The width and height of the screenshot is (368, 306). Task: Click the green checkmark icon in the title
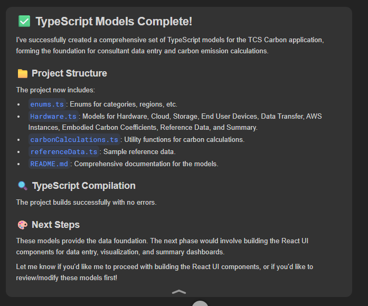24,22
